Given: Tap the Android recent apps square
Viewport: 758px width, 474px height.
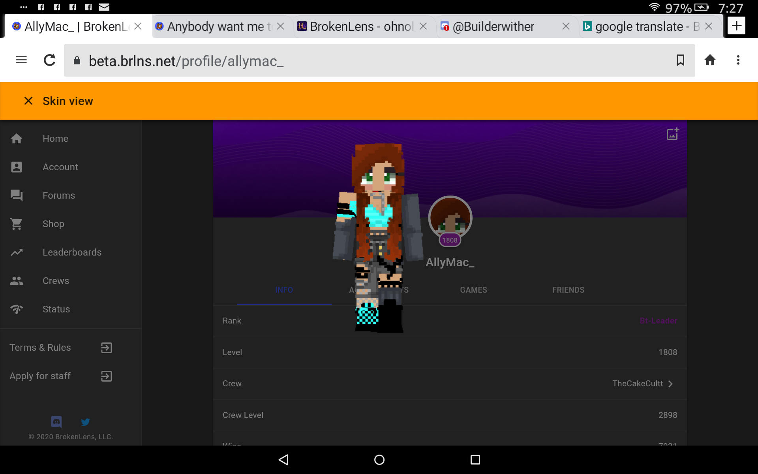Looking at the screenshot, I should click(x=475, y=460).
